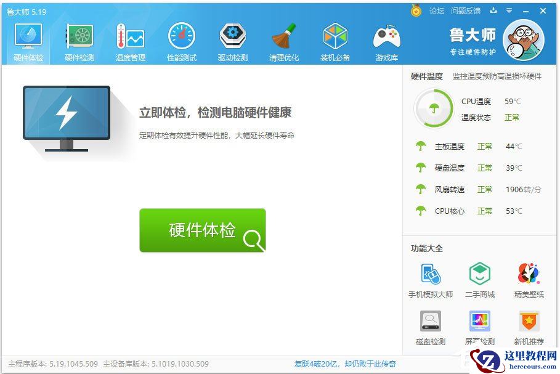Open 温度管理 temperature management
The height and width of the screenshot is (374, 560).
click(x=130, y=40)
